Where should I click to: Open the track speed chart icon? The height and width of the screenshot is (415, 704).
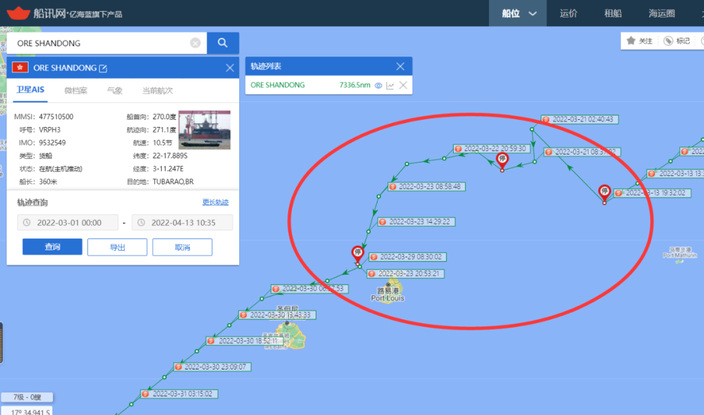click(390, 85)
